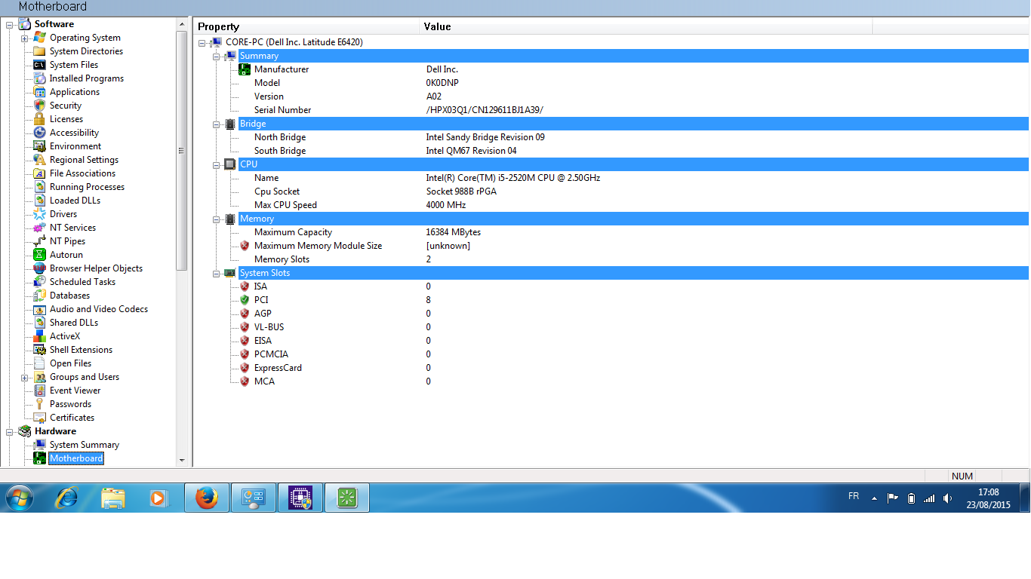This screenshot has height=579, width=1031.
Task: Click the Installed Programs icon
Action: [39, 78]
